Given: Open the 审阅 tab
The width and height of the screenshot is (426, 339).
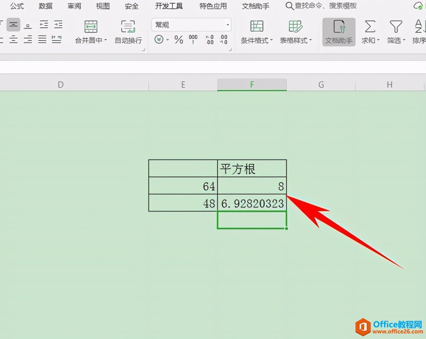Looking at the screenshot, I should (74, 6).
